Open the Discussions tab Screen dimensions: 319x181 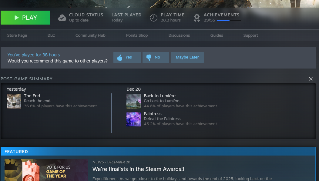pyautogui.click(x=179, y=35)
